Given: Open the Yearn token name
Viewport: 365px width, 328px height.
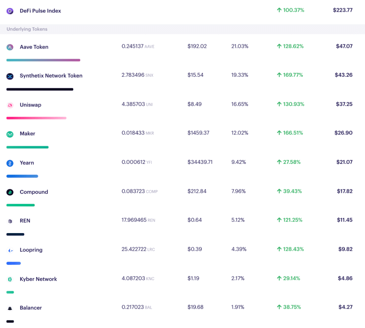Looking at the screenshot, I should (27, 162).
